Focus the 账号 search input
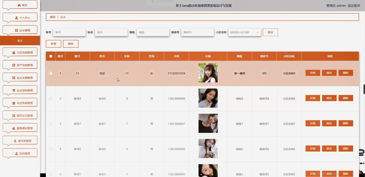This screenshot has width=365, height=177. pyautogui.click(x=69, y=32)
